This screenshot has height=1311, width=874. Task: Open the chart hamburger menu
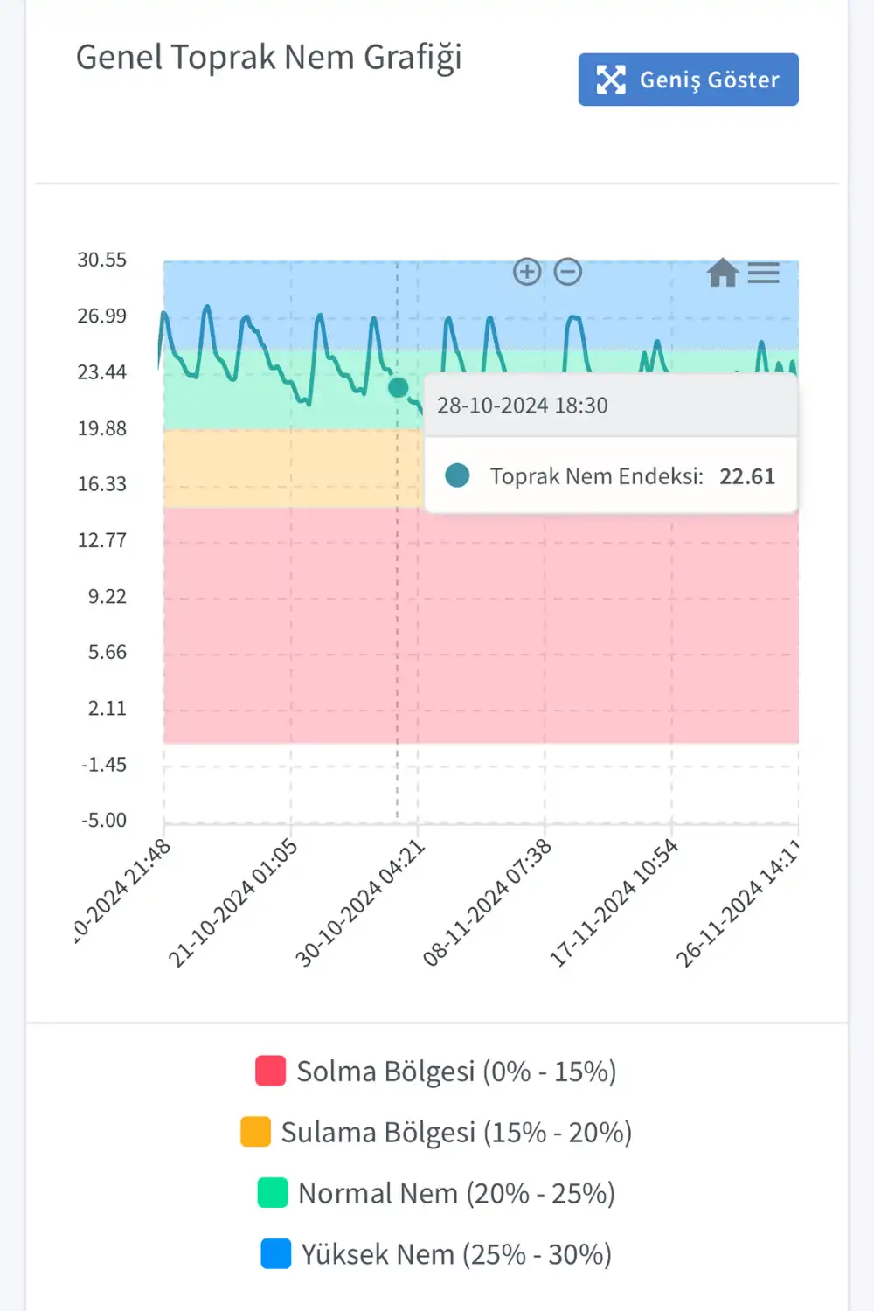click(763, 273)
